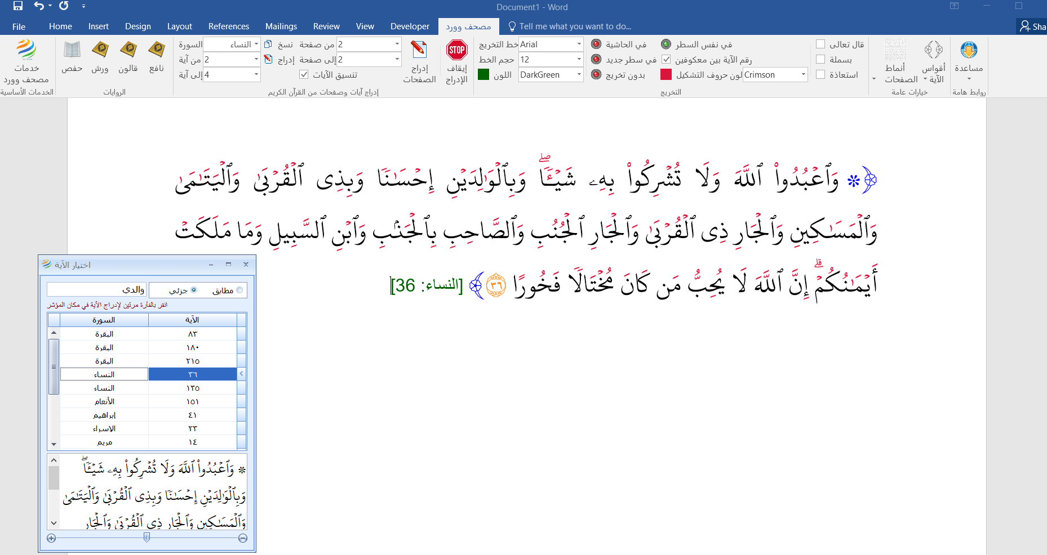The height and width of the screenshot is (555, 1047).
Task: Select مطابق exact match radio button
Action: point(239,290)
